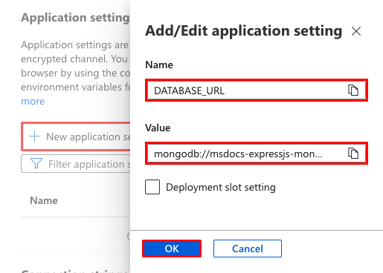Click the plus icon for new setting
The width and height of the screenshot is (383, 273).
coord(34,136)
